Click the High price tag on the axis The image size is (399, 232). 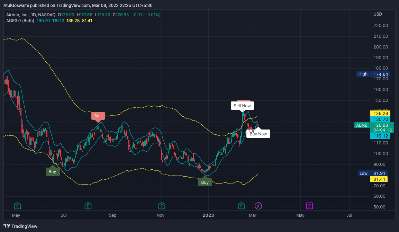pyautogui.click(x=363, y=74)
